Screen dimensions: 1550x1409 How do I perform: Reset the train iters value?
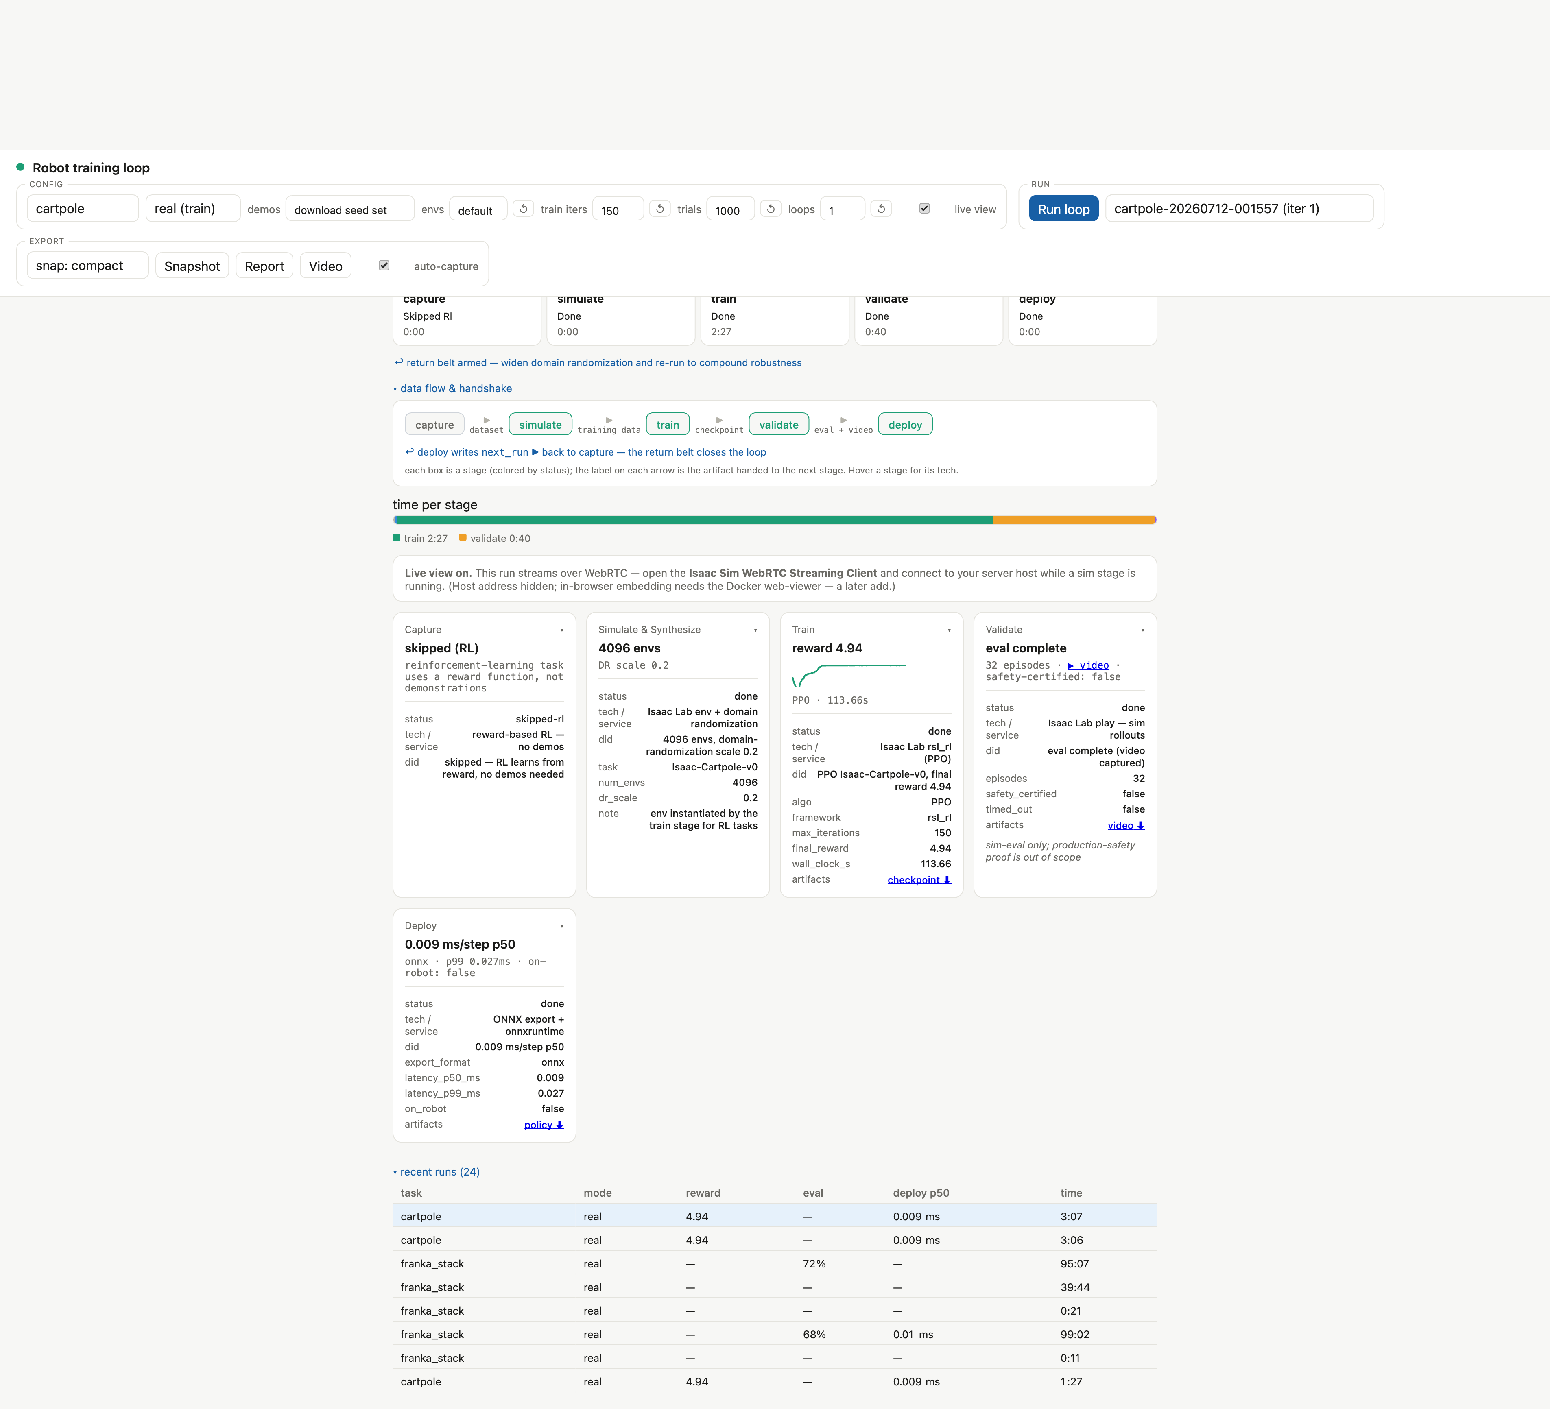(660, 208)
